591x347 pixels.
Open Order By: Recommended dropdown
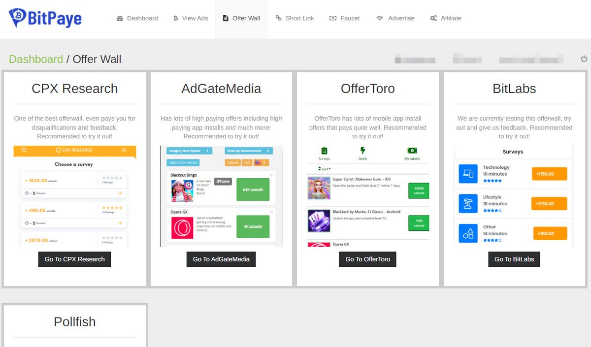pos(249,151)
